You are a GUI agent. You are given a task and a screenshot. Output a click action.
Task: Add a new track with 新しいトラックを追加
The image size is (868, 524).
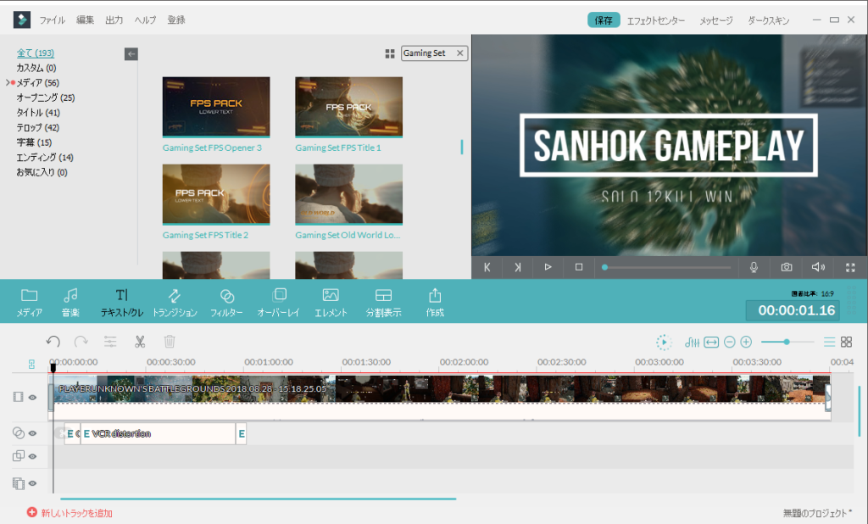pyautogui.click(x=70, y=513)
